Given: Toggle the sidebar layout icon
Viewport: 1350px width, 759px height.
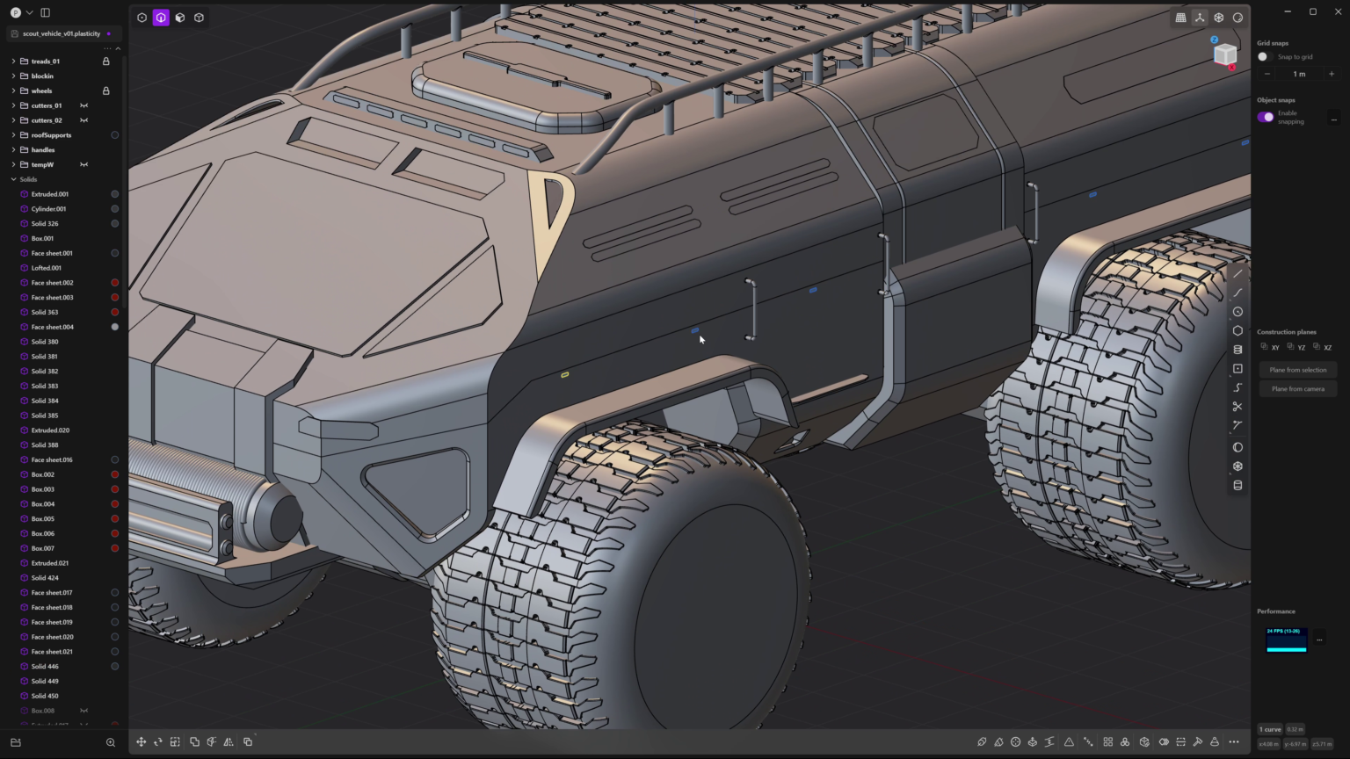Looking at the screenshot, I should point(46,12).
